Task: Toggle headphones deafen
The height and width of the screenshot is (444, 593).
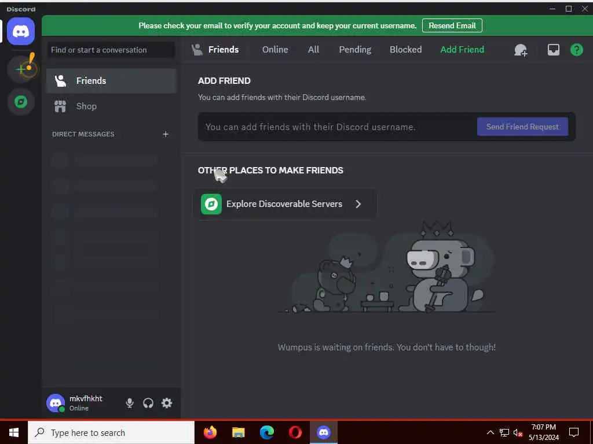Action: point(148,403)
